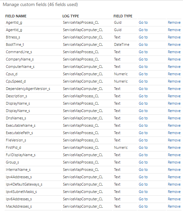Click Numeric type for CpuSpeed_d
The height and width of the screenshot is (211, 183).
pyautogui.click(x=121, y=81)
